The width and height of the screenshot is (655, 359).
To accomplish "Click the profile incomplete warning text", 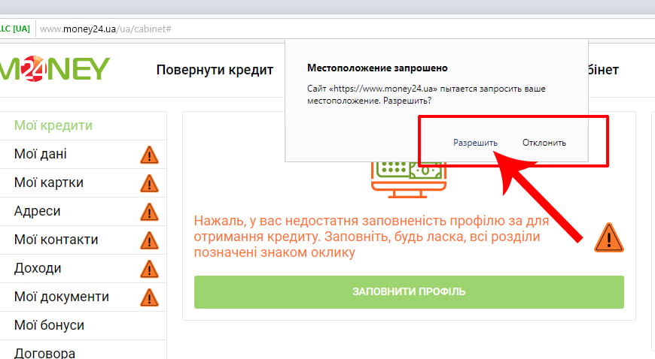I will (x=371, y=237).
